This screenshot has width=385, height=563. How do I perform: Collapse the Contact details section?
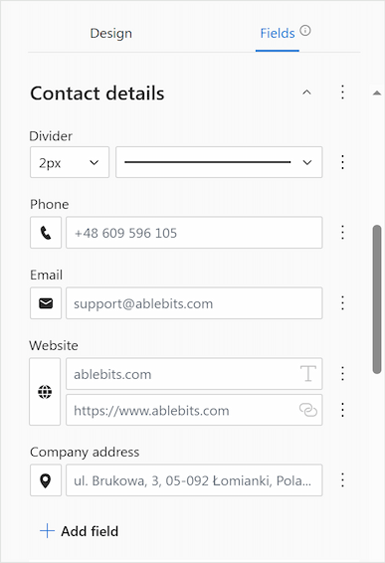pos(306,93)
